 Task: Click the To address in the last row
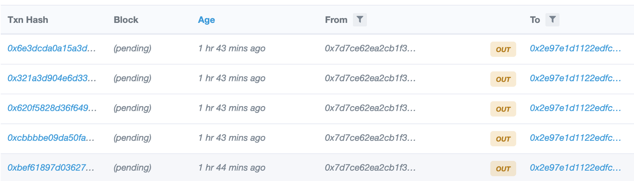pos(575,168)
